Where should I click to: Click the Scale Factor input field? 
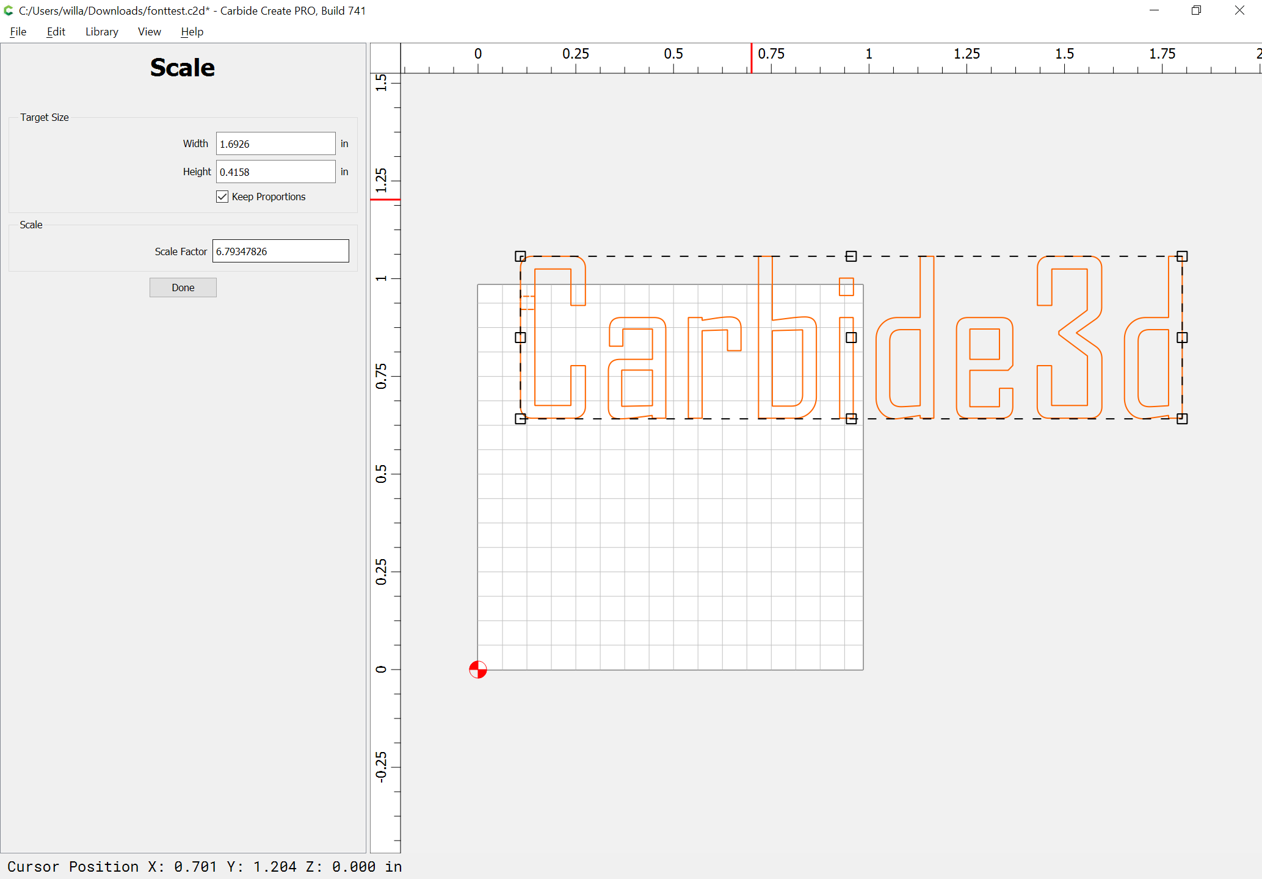[x=281, y=251]
